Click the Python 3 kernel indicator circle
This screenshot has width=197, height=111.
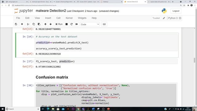[x=180, y=18]
